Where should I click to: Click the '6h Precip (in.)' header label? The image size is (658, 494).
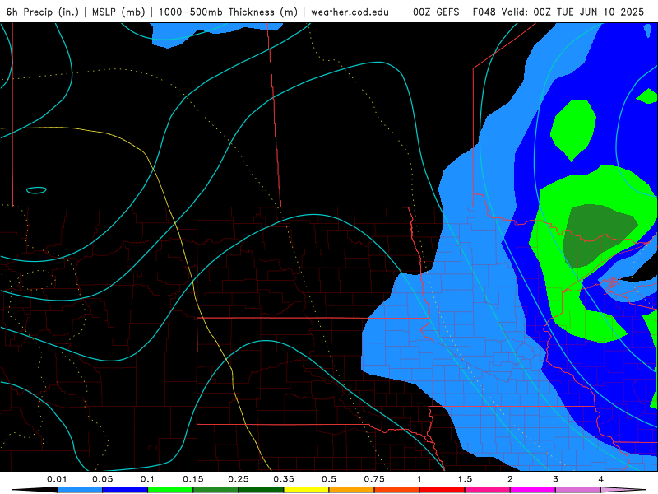43,12
